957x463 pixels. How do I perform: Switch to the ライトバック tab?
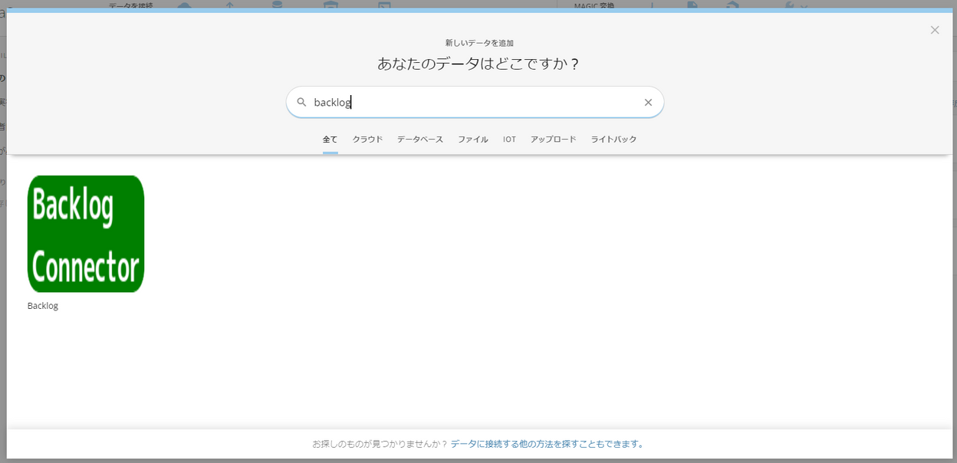(x=613, y=140)
